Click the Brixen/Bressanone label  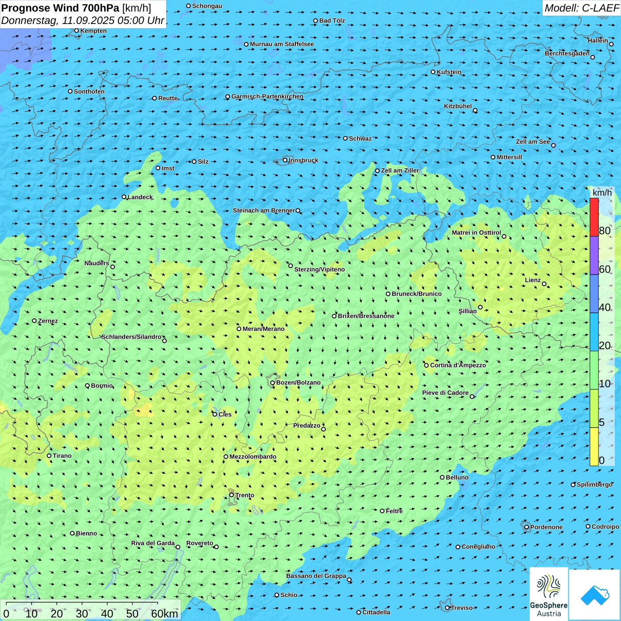(x=366, y=316)
